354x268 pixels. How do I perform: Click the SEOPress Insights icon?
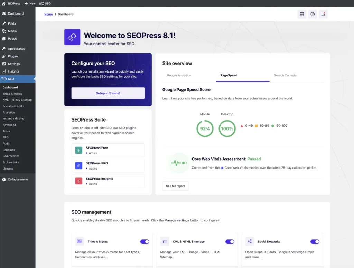coord(78,181)
